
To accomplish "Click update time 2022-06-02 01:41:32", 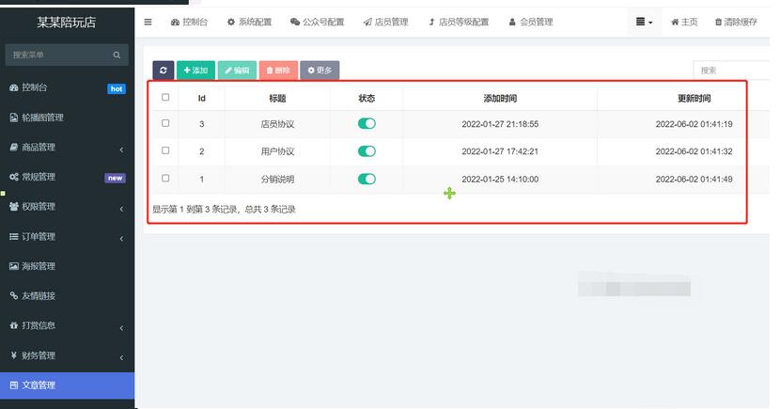I will [694, 151].
